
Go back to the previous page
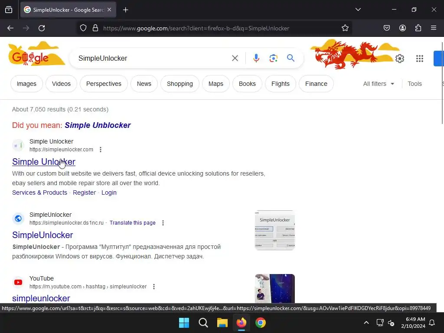(10, 28)
